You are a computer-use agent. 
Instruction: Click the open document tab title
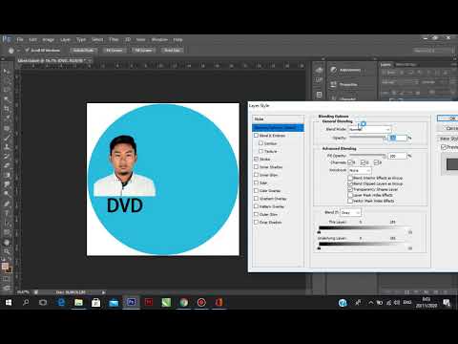click(x=52, y=60)
